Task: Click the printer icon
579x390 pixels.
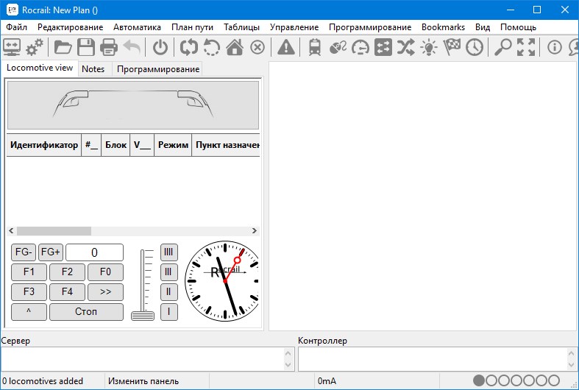Action: click(x=109, y=47)
